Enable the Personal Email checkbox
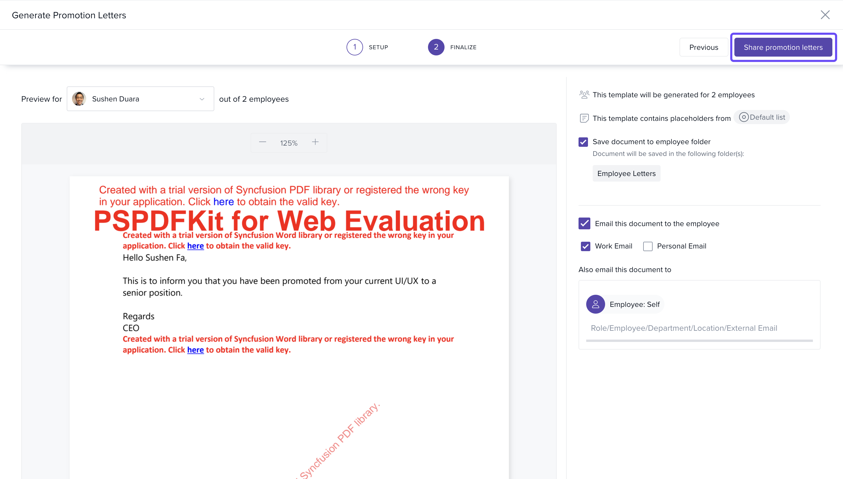The image size is (843, 479). tap(648, 246)
